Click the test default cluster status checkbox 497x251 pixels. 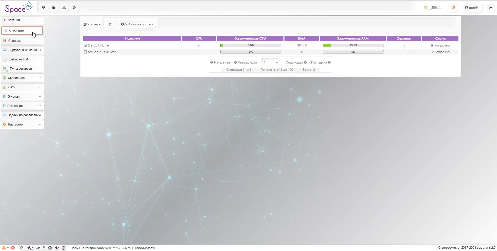tap(432, 52)
